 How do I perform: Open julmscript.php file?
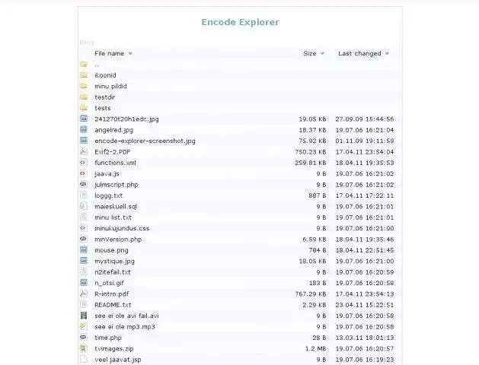[x=117, y=185]
